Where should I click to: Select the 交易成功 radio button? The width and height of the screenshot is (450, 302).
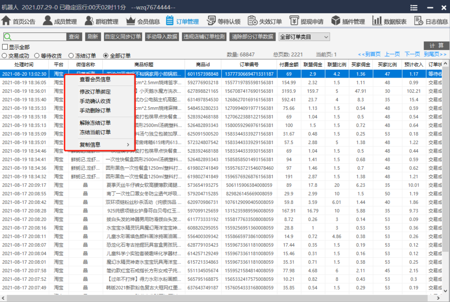pos(4,55)
